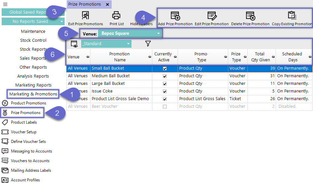Screen dimensions: 313x184
Task: Close the Prize Promotions tab
Action: pyautogui.click(x=107, y=4)
